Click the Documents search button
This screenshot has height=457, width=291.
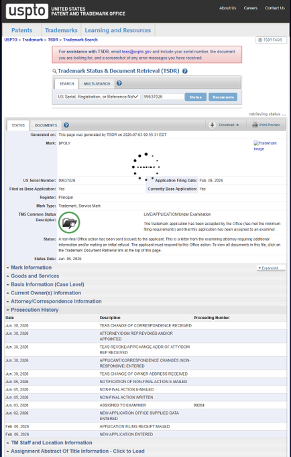(x=223, y=97)
